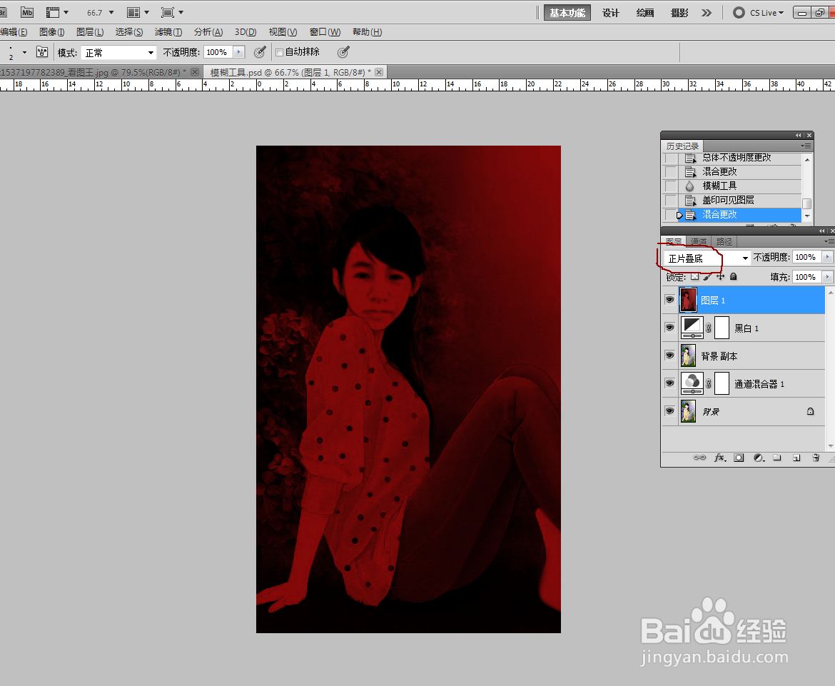This screenshot has width=835, height=686.
Task: Add layer mask icon
Action: click(739, 458)
